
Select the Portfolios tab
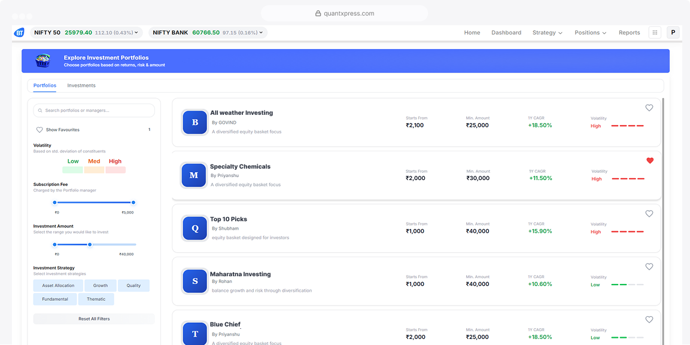point(45,86)
